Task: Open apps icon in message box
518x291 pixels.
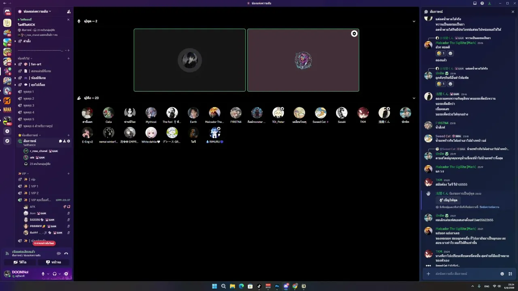Action: 510,274
